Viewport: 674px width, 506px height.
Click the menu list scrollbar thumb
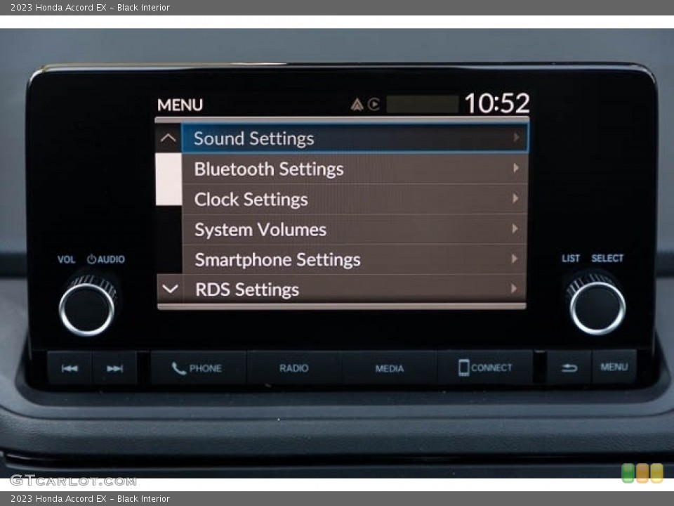click(x=168, y=179)
